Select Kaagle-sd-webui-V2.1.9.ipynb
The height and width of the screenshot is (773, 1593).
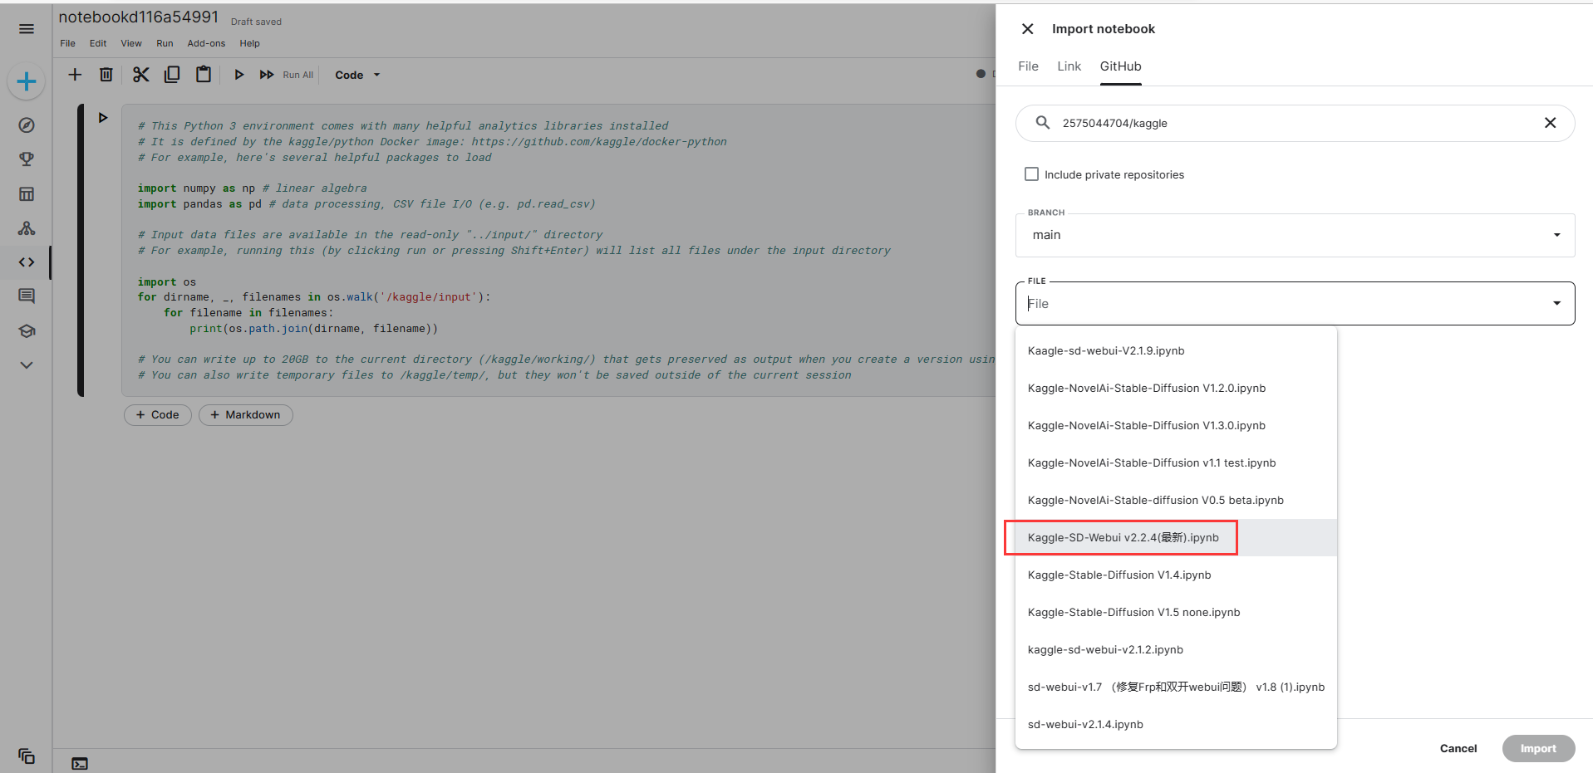(1176, 351)
